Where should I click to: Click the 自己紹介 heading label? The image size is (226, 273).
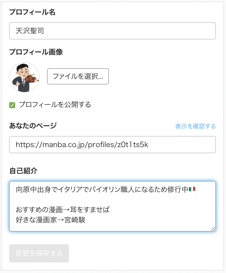pyautogui.click(x=23, y=171)
